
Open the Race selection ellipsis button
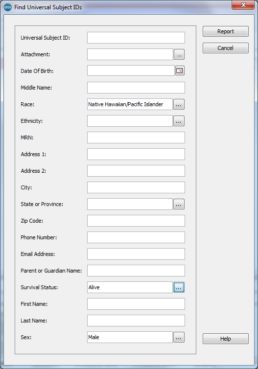pos(179,104)
